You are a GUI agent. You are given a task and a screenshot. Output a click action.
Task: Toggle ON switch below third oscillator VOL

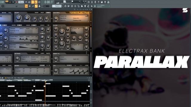point(42,50)
